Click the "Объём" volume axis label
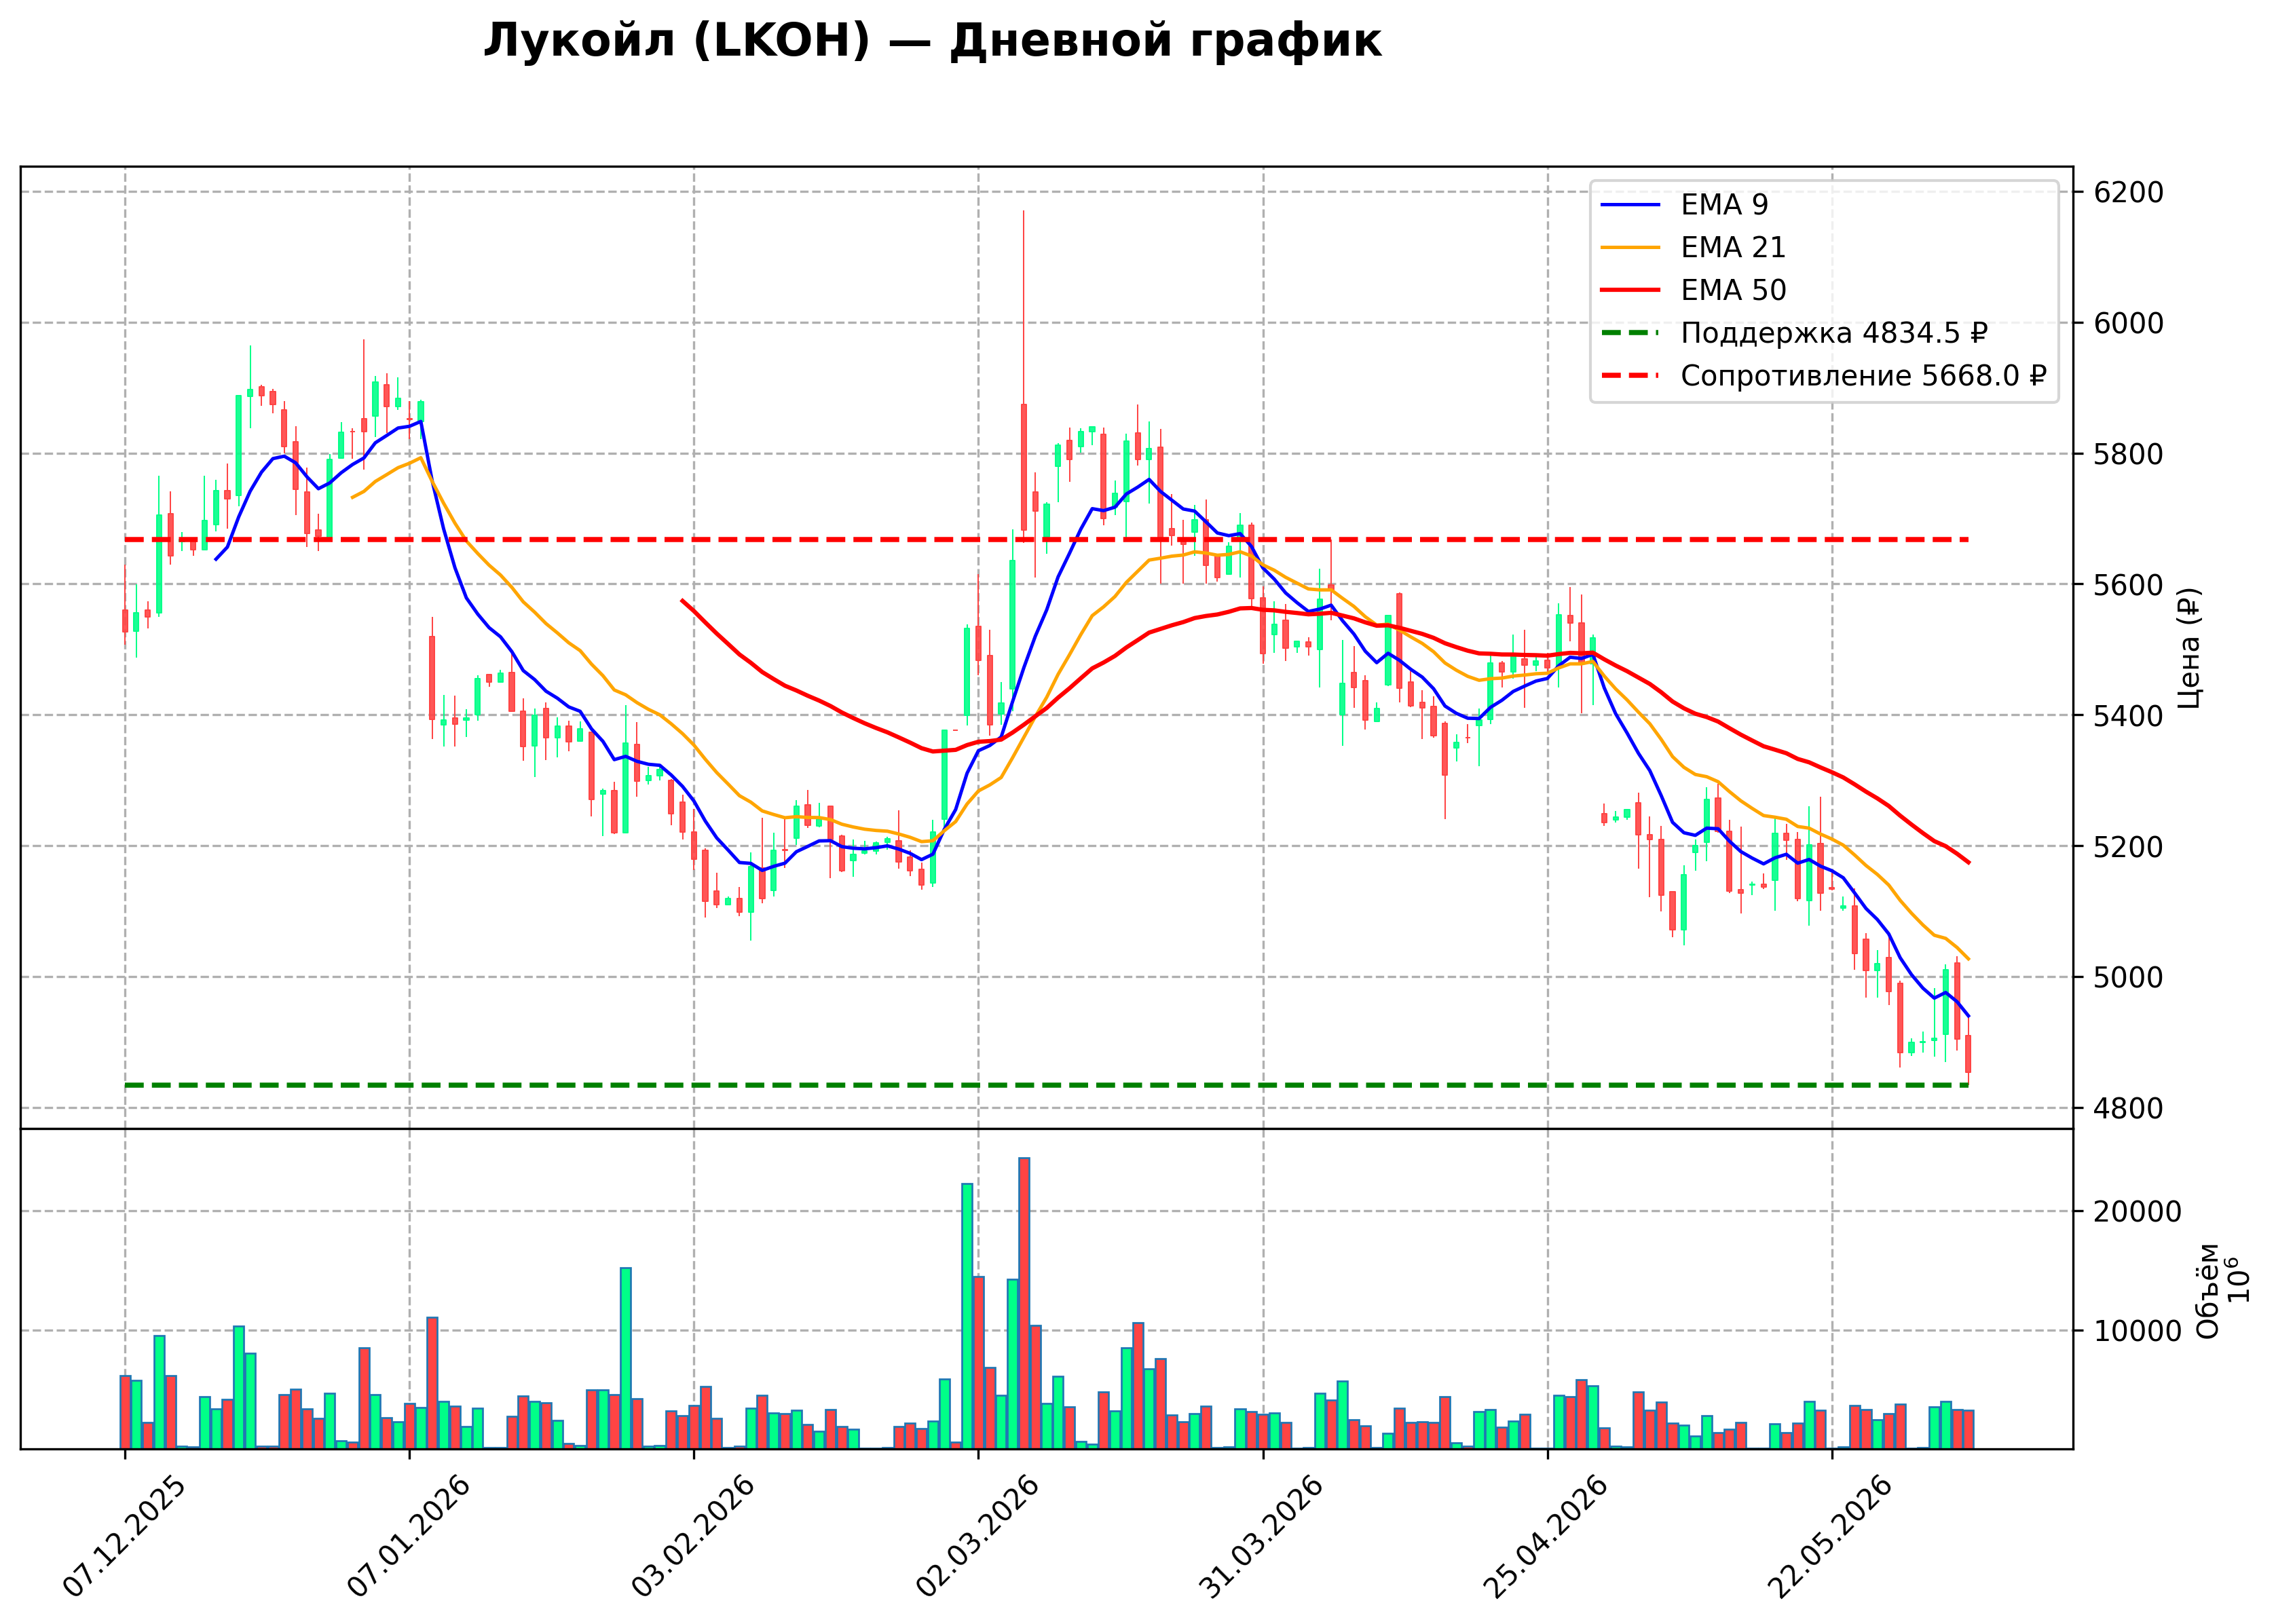The height and width of the screenshot is (1624, 2276). (x=2208, y=1290)
